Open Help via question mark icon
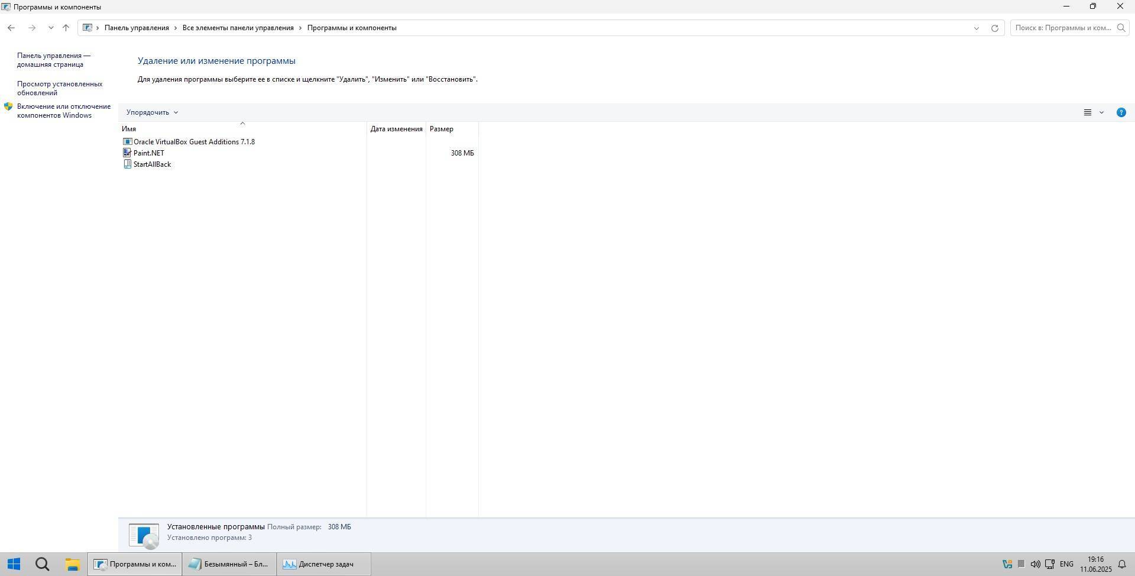This screenshot has height=576, width=1135. tap(1121, 112)
